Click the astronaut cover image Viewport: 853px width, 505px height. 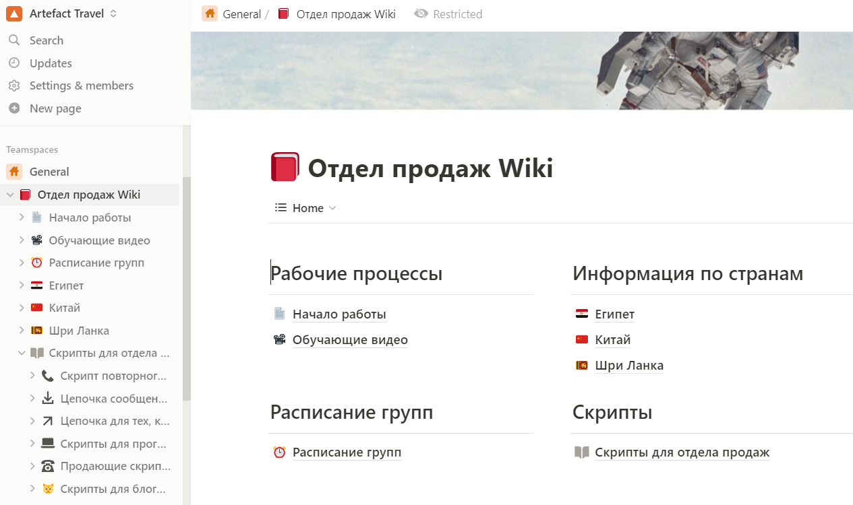pyautogui.click(x=522, y=71)
